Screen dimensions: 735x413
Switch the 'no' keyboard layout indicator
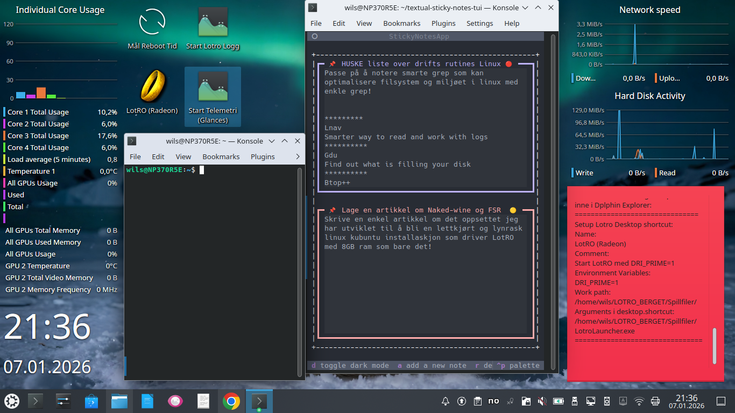(493, 401)
